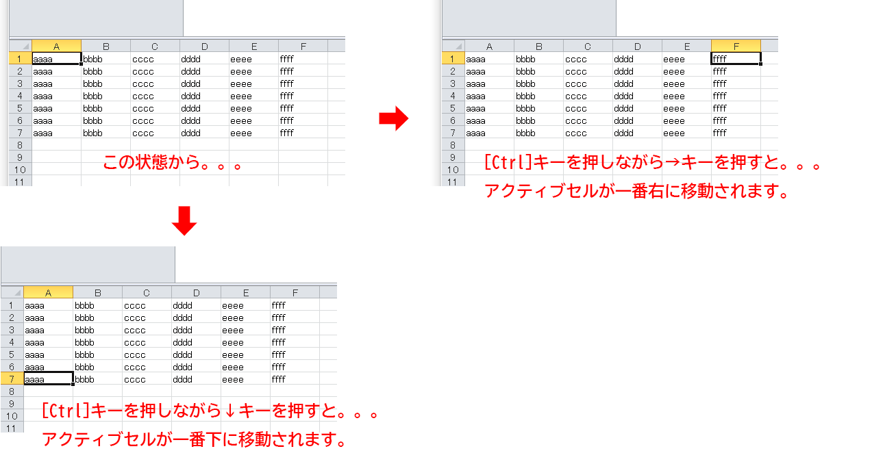Click the select-all corner in the sheet with column F highlighted
Image resolution: width=896 pixels, height=464 pixels.
click(x=453, y=46)
